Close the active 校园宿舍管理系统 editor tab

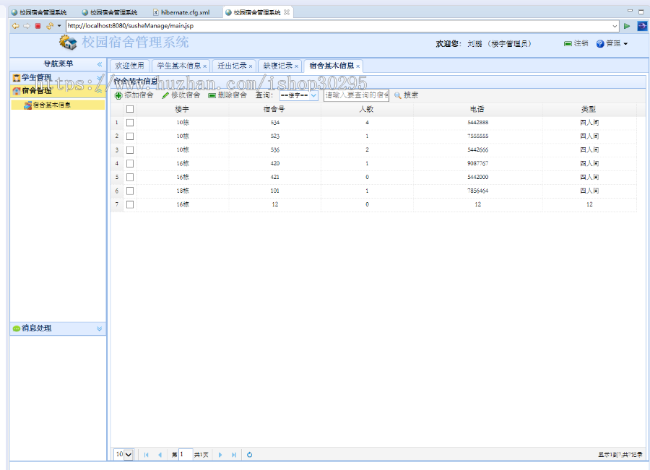point(287,12)
